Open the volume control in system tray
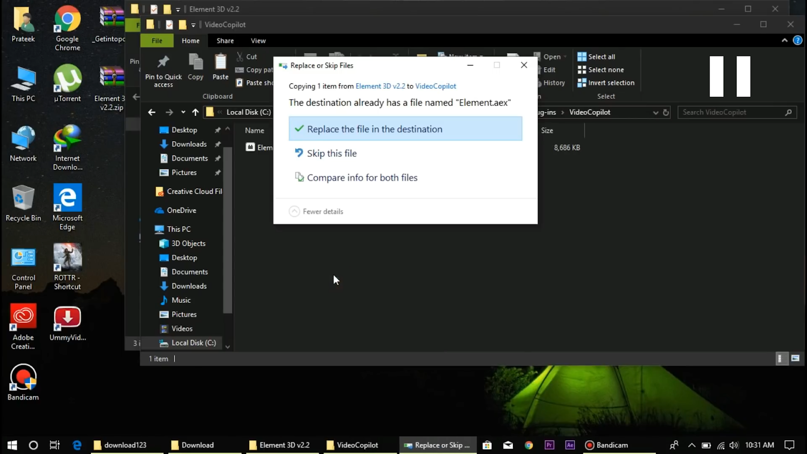The image size is (807, 454). 734,445
